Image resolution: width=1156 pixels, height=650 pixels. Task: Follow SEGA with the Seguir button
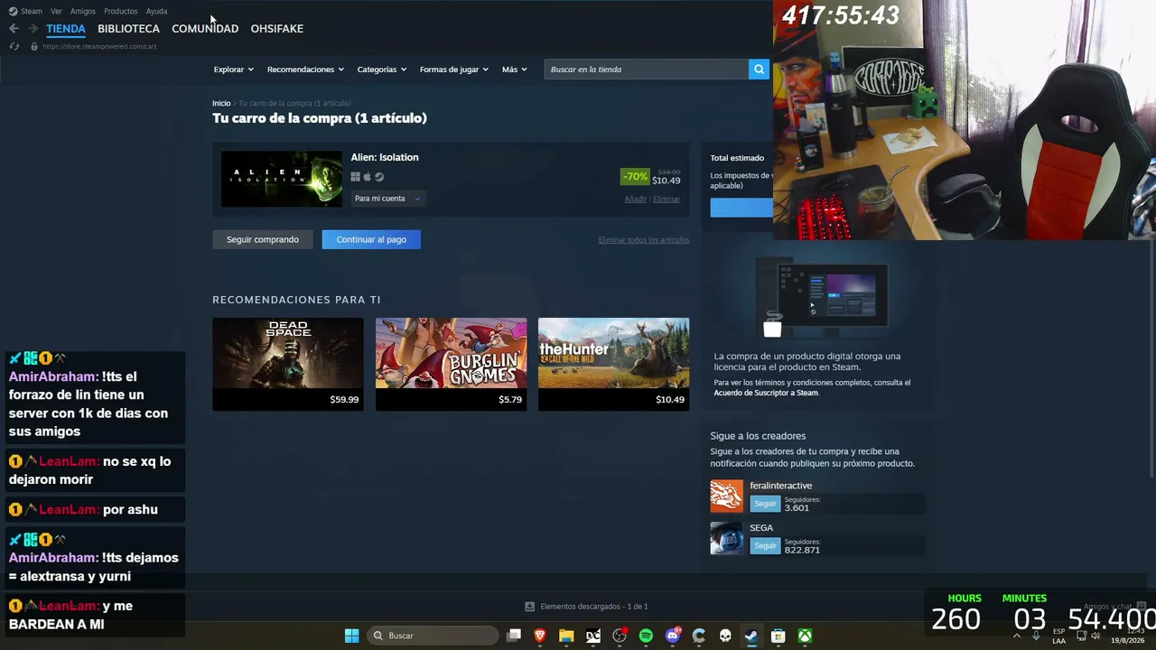point(765,545)
